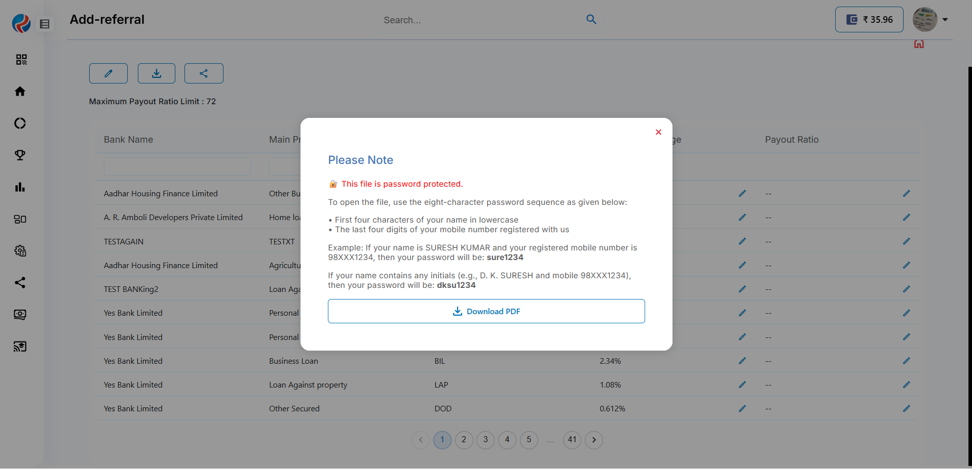Viewport: 972px width, 469px height.
Task: Expand the profile dropdown arrow
Action: click(x=945, y=20)
